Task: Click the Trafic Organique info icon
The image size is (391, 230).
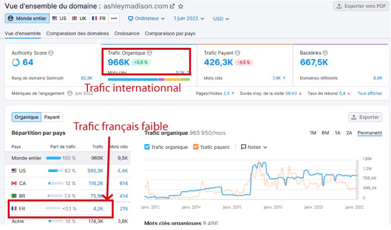Action: [x=149, y=53]
